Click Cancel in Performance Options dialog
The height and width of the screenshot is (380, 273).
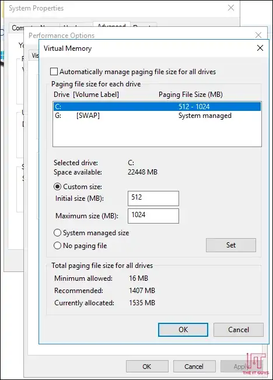click(194, 367)
